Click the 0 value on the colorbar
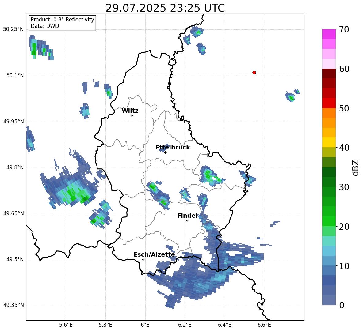 [342, 305]
